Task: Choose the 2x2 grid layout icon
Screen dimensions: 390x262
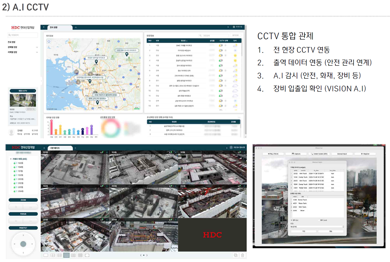Action: point(52,255)
